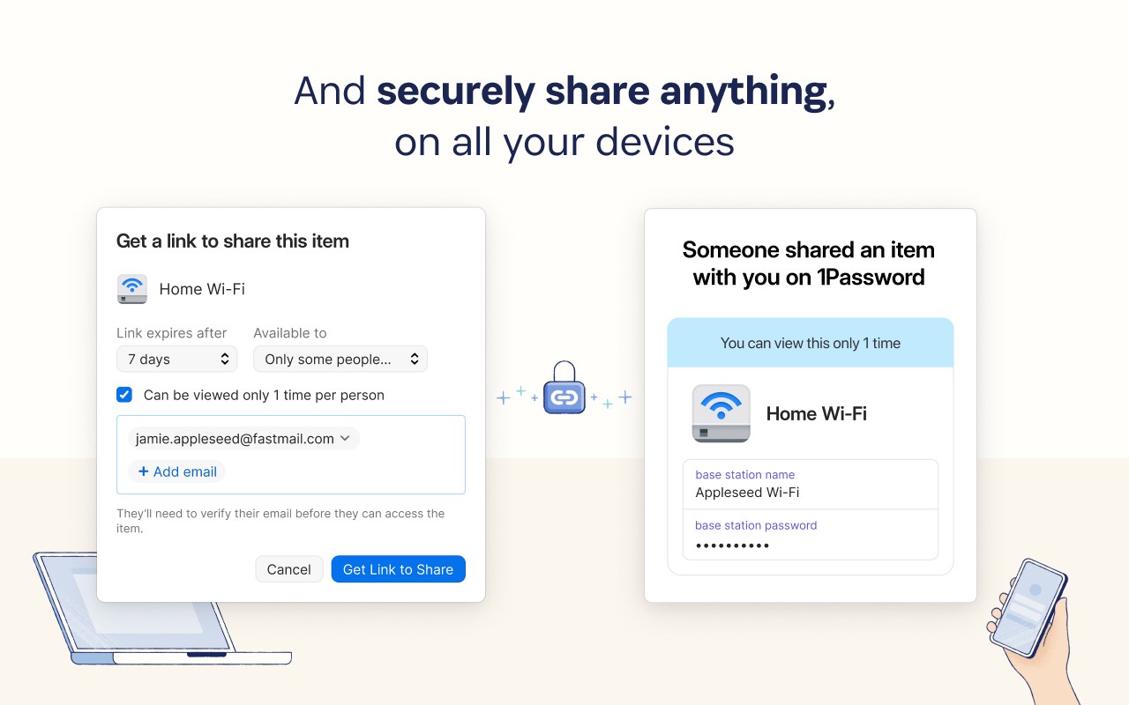The width and height of the screenshot is (1129, 705).
Task: Toggle 'Can be viewed only 1 time' checkbox
Action: [x=124, y=395]
